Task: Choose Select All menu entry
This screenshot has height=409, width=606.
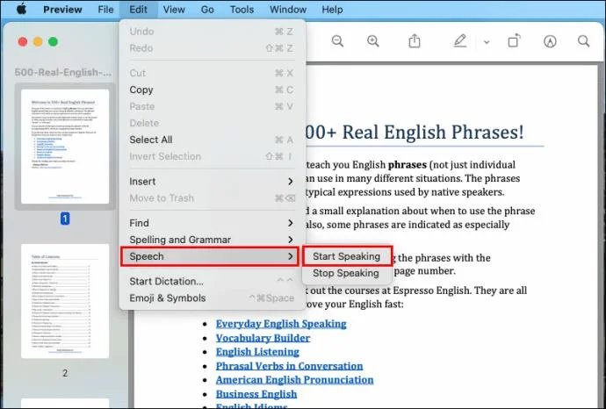Action: coord(211,140)
